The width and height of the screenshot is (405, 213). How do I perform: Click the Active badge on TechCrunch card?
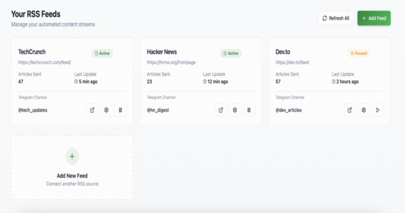coord(102,53)
